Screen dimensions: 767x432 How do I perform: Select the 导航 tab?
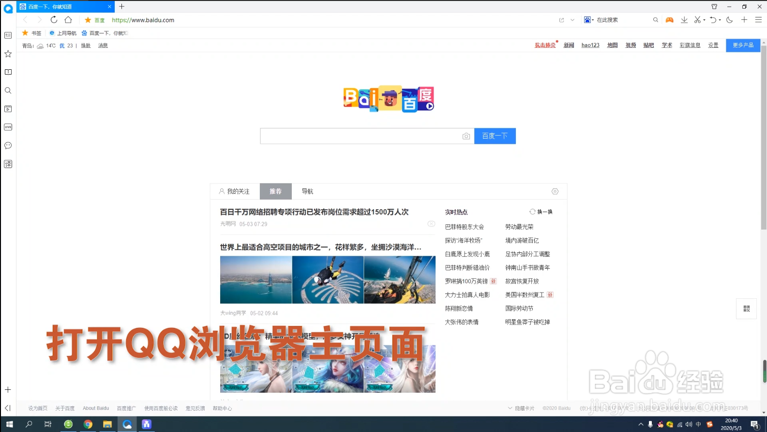coord(307,191)
